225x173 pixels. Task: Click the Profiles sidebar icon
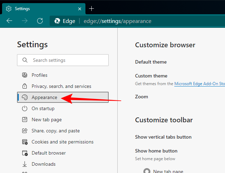(25, 75)
